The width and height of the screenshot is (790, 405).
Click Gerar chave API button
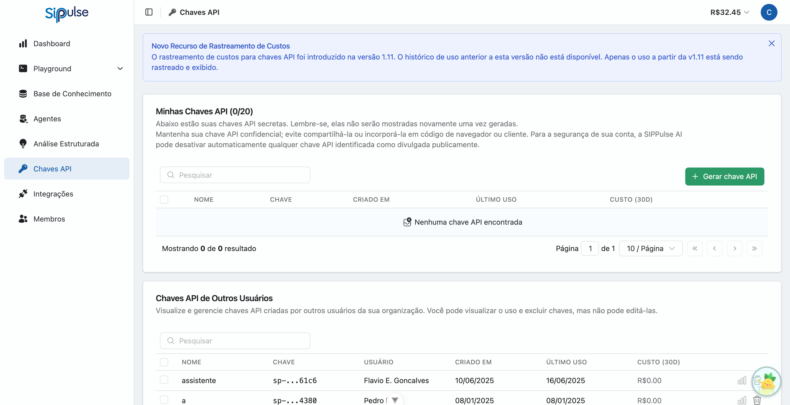tap(724, 176)
